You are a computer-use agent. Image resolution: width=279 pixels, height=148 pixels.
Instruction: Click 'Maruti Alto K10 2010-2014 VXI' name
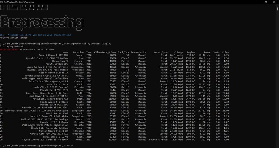pos(49,134)
